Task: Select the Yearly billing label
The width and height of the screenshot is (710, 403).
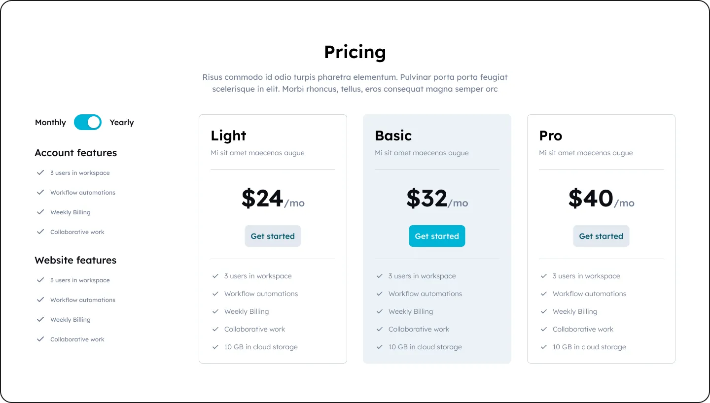Action: (x=122, y=123)
